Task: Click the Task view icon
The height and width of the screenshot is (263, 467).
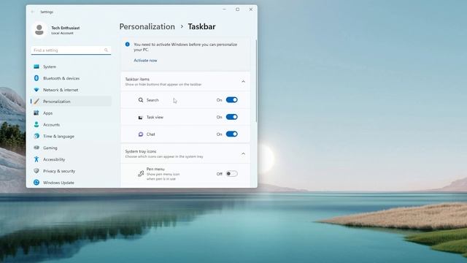Action: point(141,117)
